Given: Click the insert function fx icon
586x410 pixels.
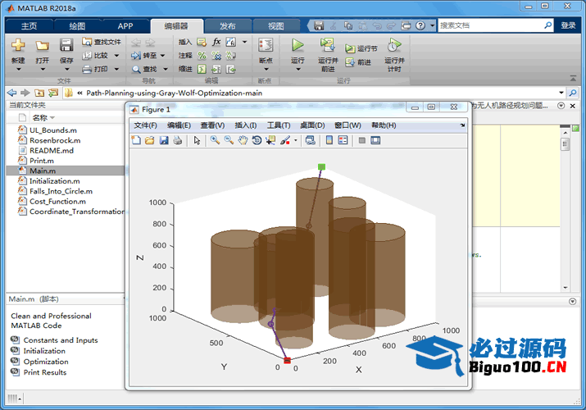Looking at the screenshot, I should (x=216, y=42).
